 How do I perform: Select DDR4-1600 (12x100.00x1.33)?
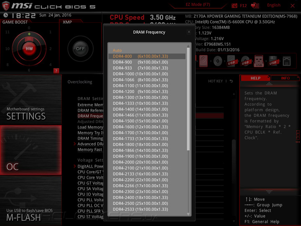click(x=147, y=127)
